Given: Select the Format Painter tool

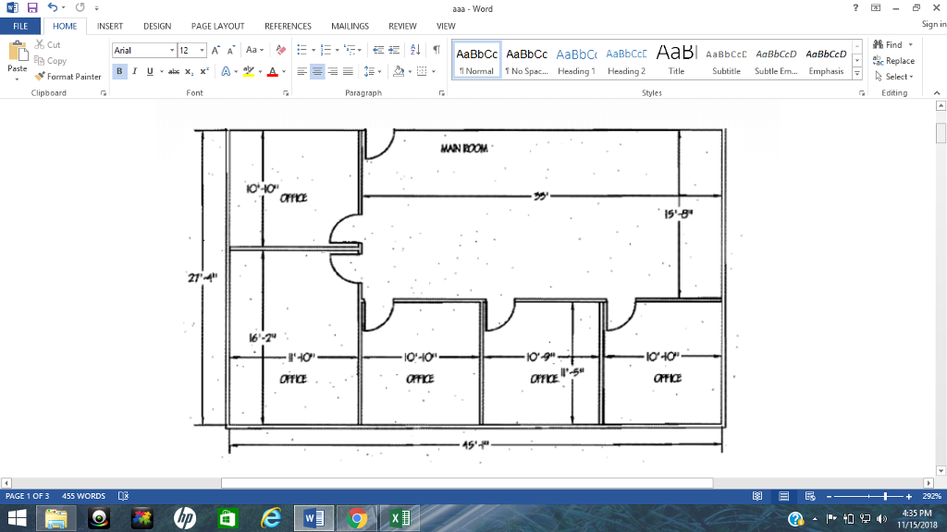Looking at the screenshot, I should [x=69, y=77].
